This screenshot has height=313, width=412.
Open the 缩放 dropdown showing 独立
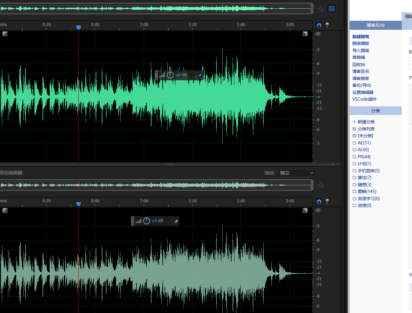pyautogui.click(x=296, y=173)
